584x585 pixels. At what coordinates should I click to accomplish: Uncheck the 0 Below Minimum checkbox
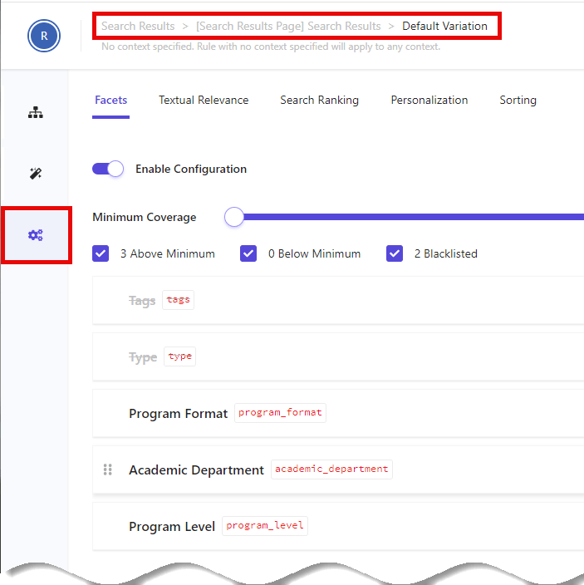coord(248,253)
